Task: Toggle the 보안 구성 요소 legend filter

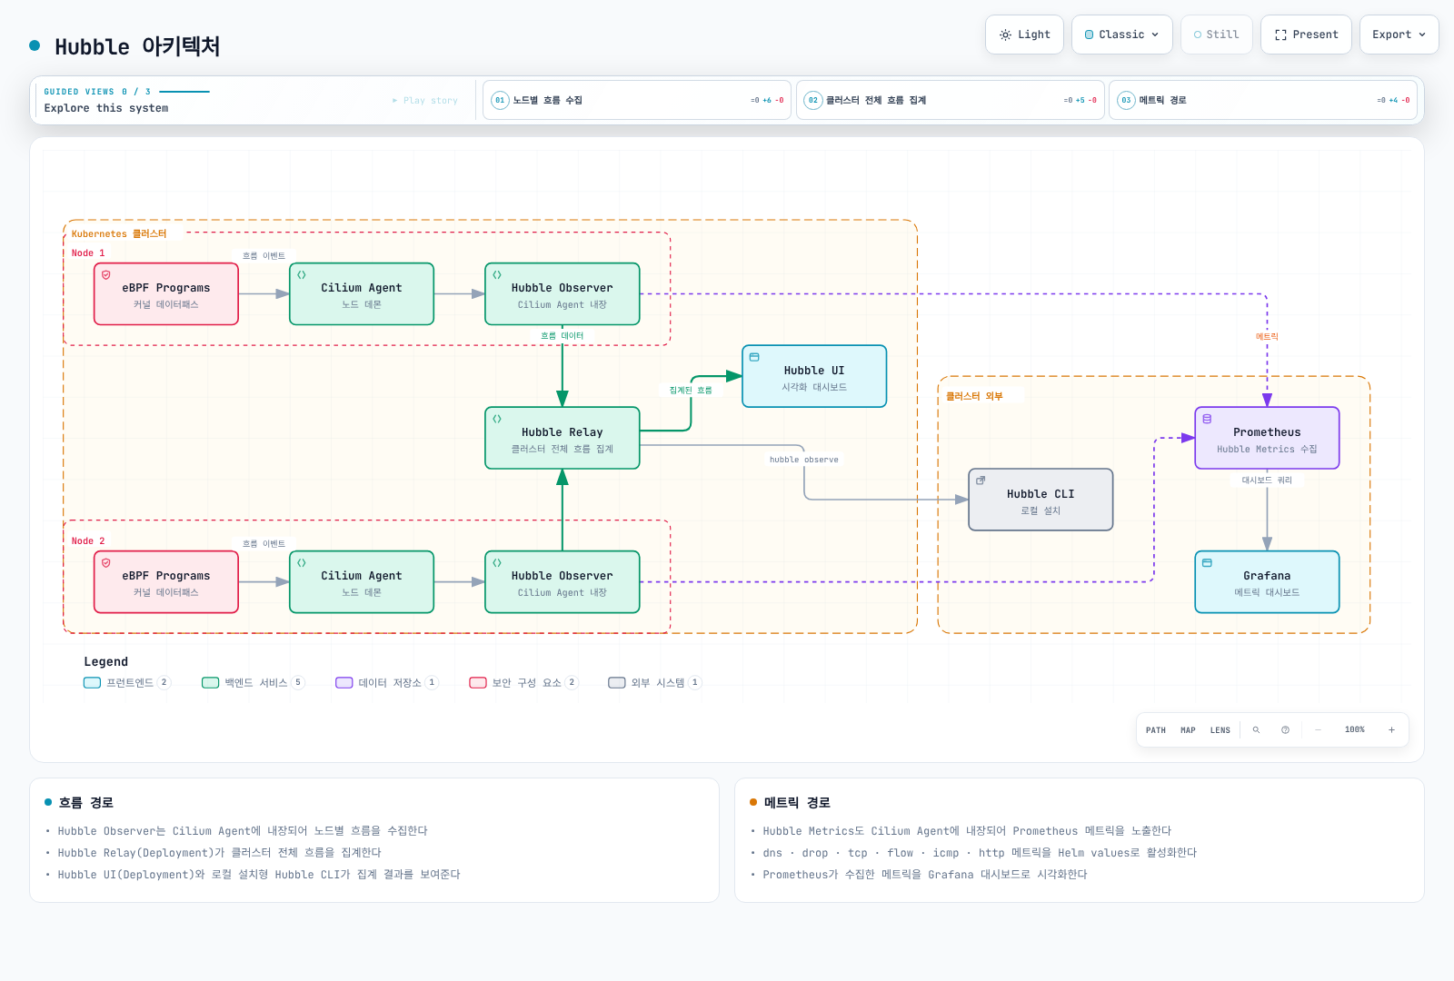Action: [523, 682]
